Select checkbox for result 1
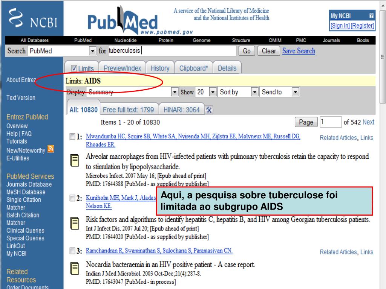 pos(72,136)
